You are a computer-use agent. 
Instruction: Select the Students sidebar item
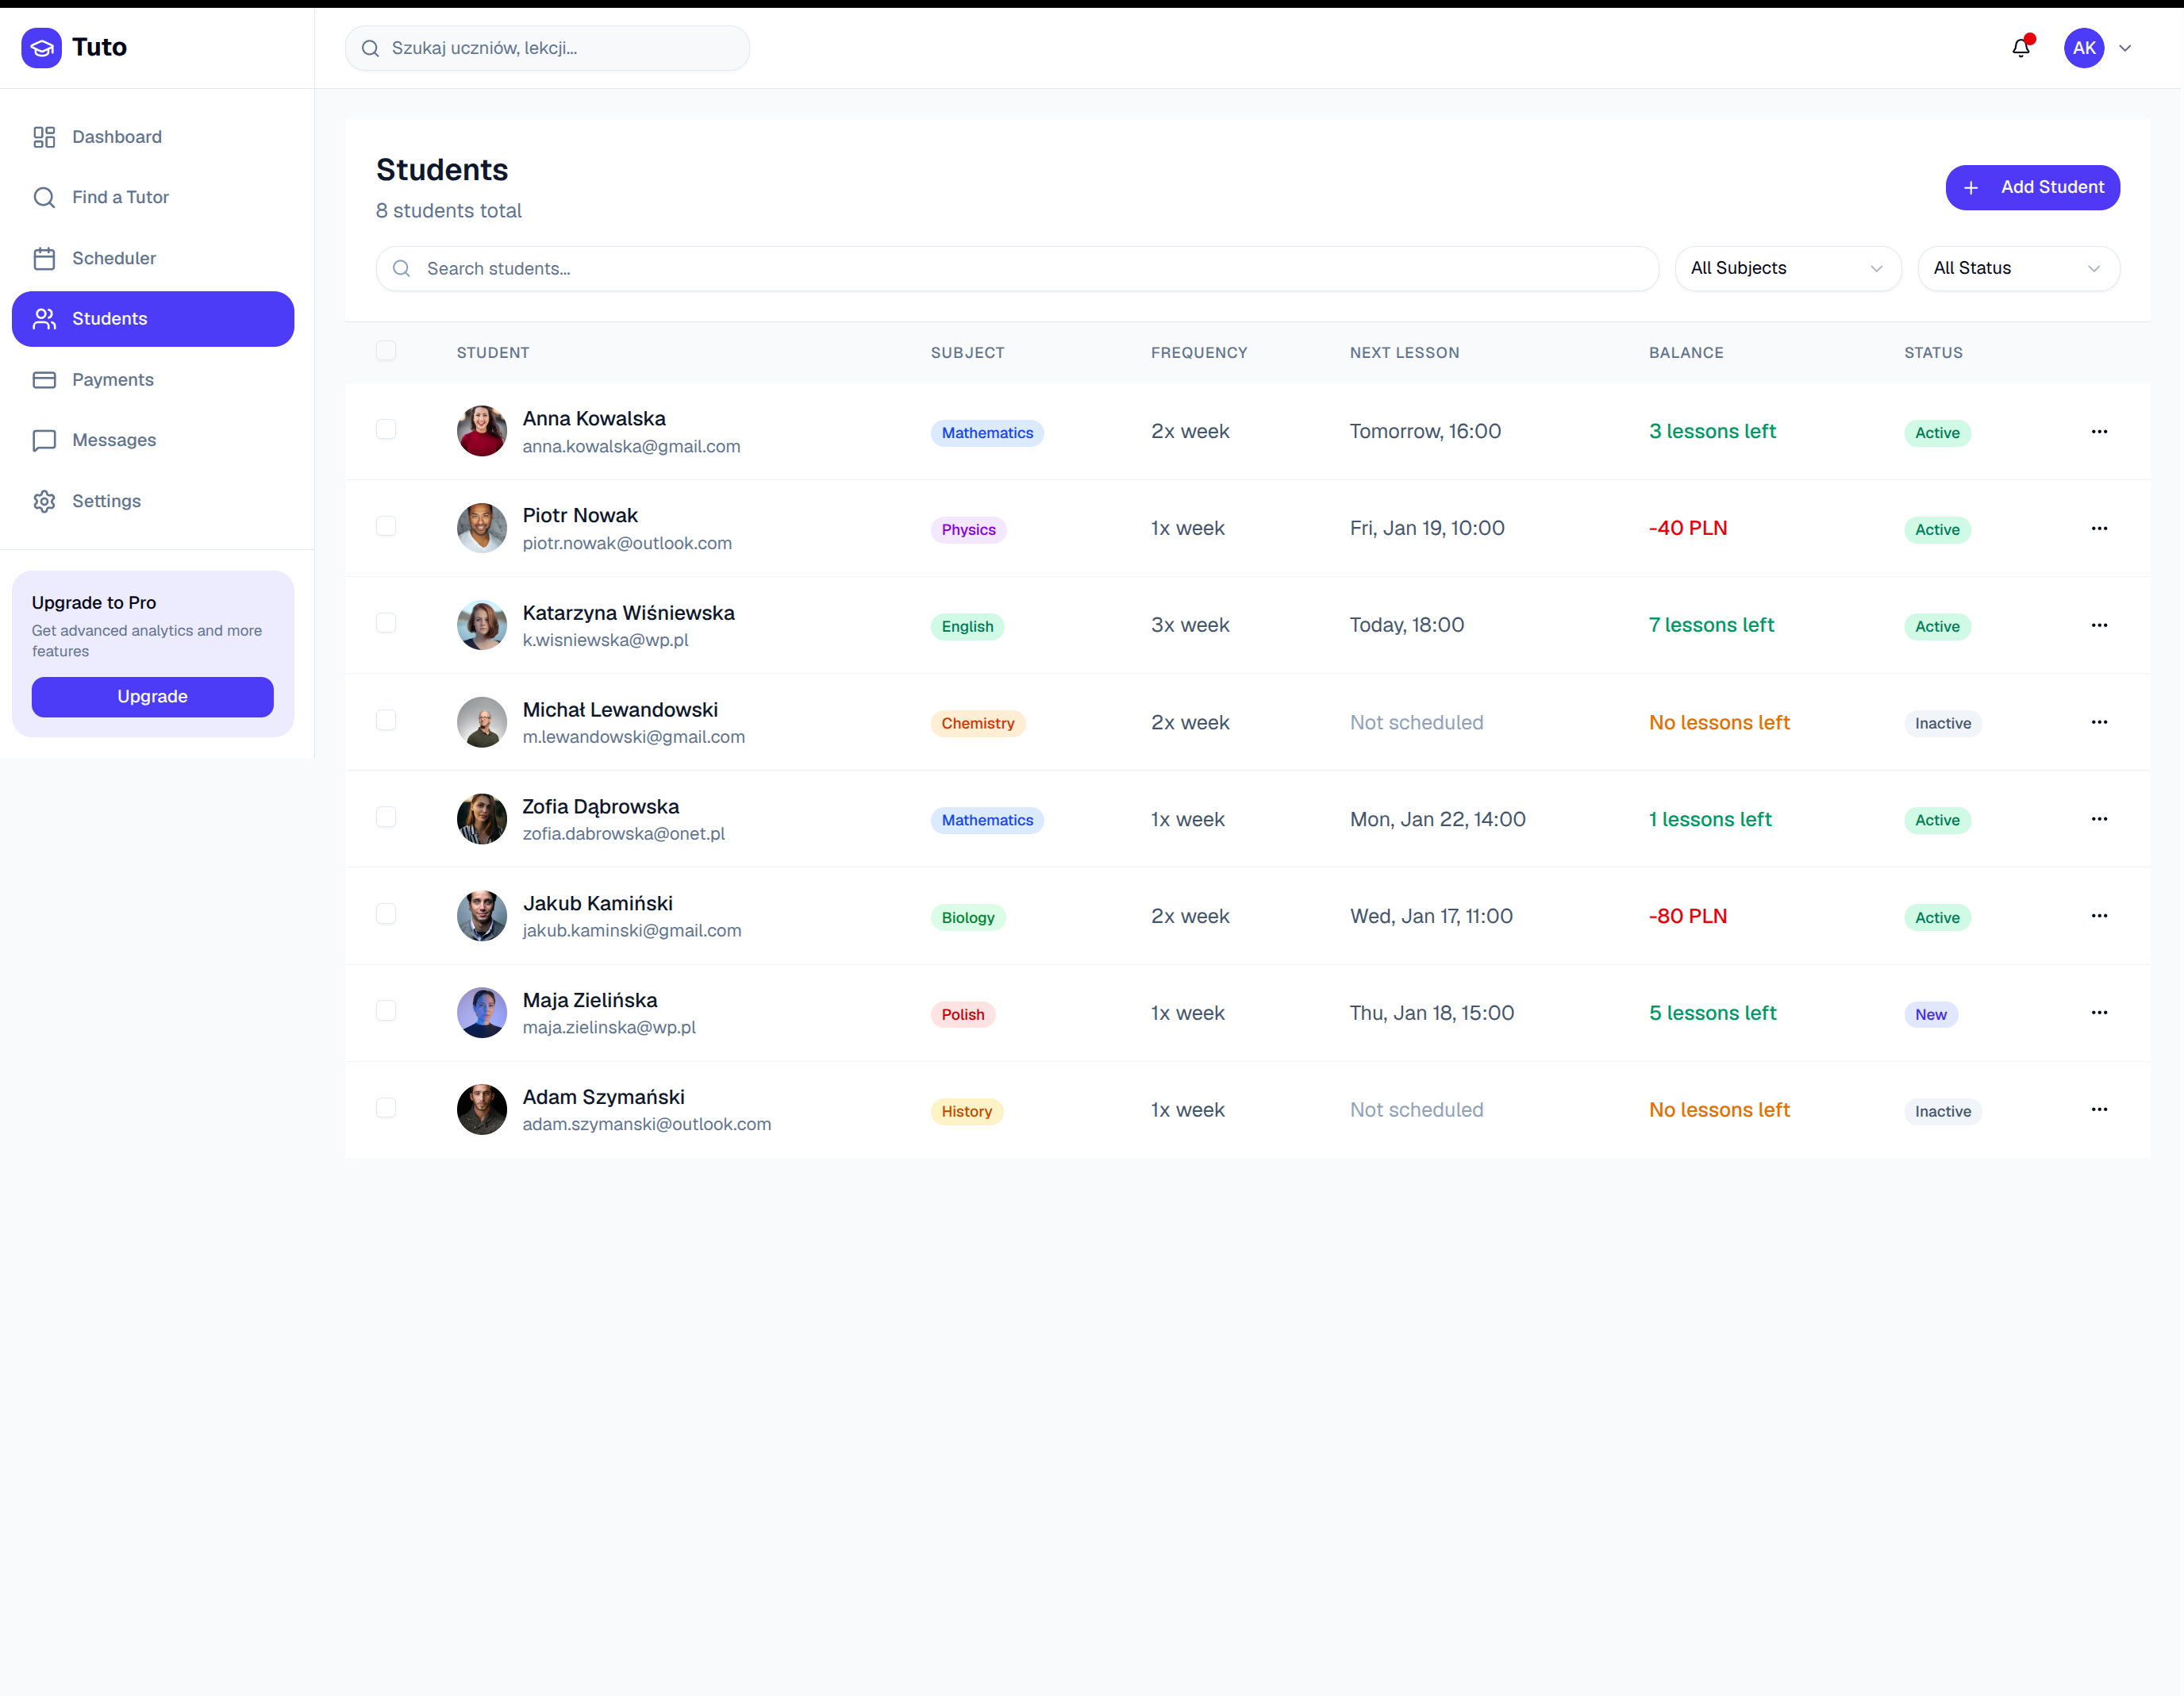click(153, 319)
